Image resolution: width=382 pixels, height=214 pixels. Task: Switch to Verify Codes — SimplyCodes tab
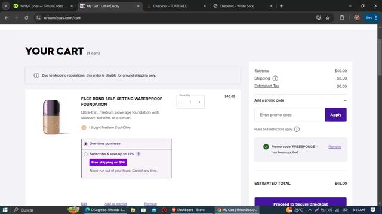pyautogui.click(x=41, y=6)
